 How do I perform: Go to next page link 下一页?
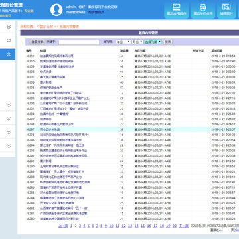coord(183,226)
